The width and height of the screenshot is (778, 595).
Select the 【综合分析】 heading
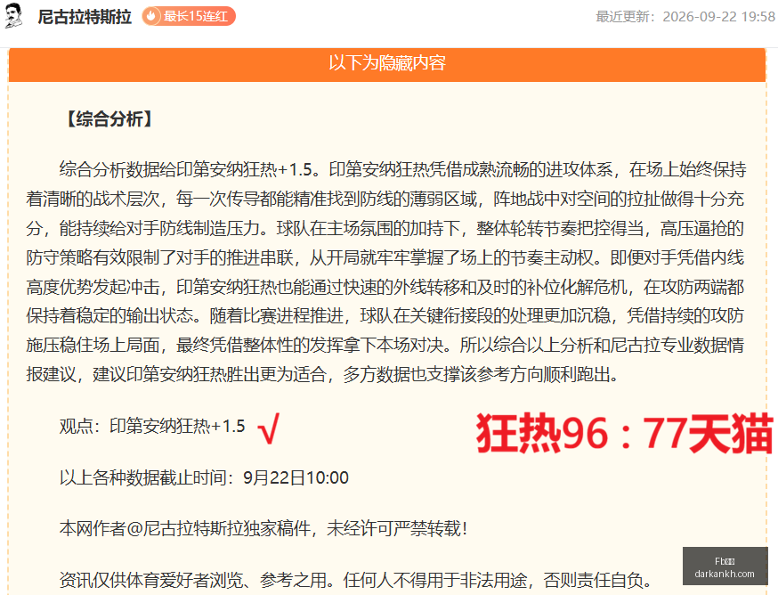(x=109, y=119)
